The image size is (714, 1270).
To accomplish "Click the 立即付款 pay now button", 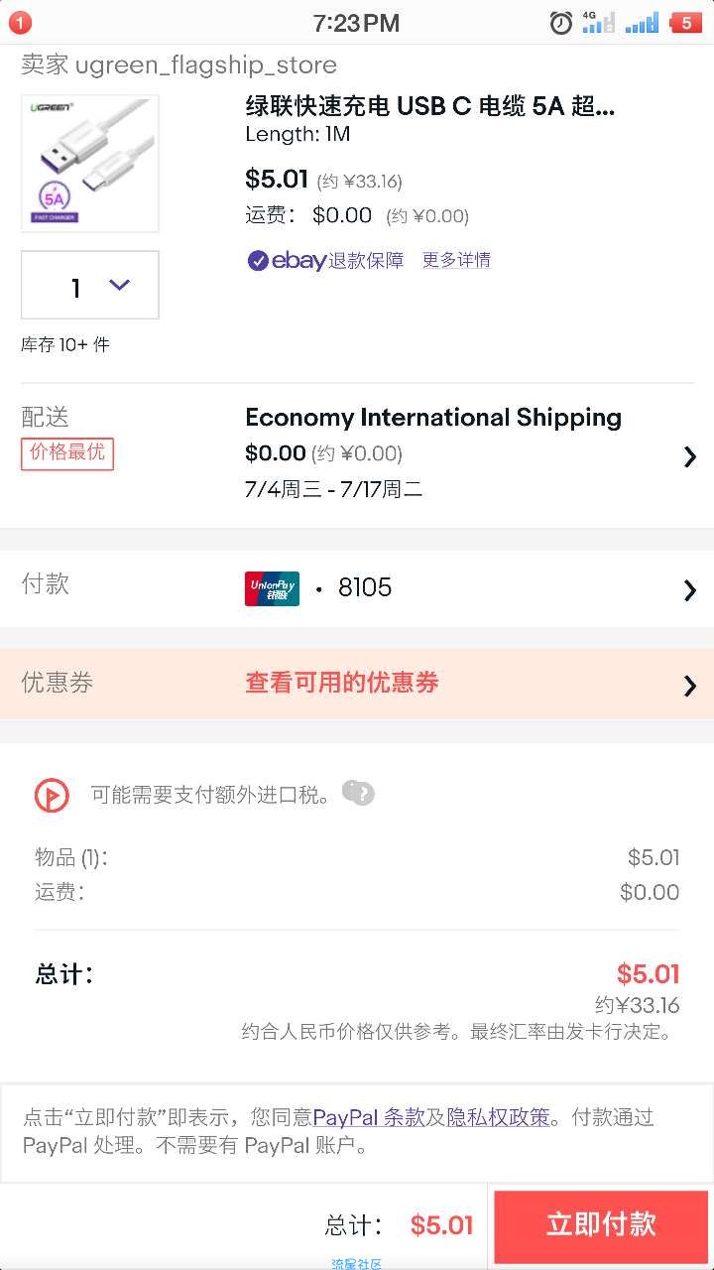I will tap(601, 1225).
